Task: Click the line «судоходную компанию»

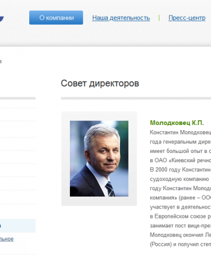Action: (x=179, y=179)
